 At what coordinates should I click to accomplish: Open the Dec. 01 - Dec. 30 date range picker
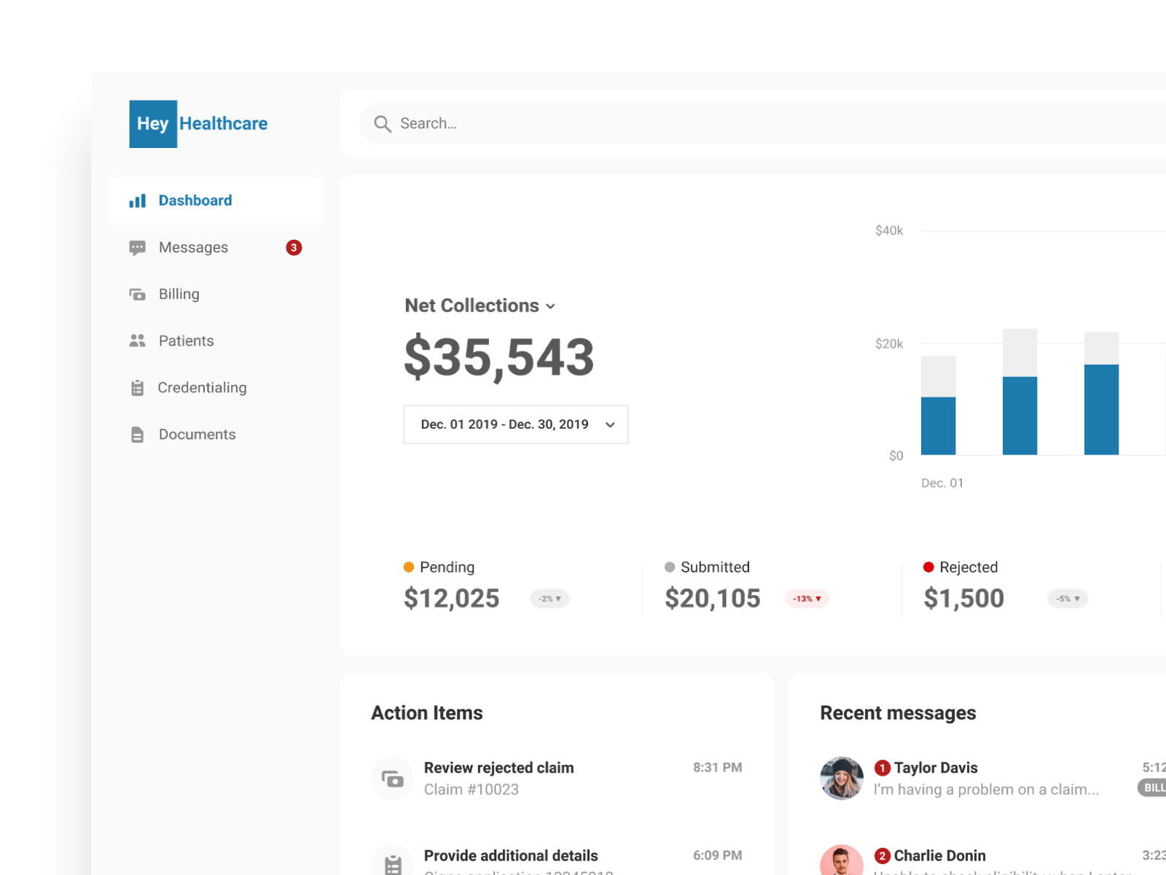coord(515,424)
